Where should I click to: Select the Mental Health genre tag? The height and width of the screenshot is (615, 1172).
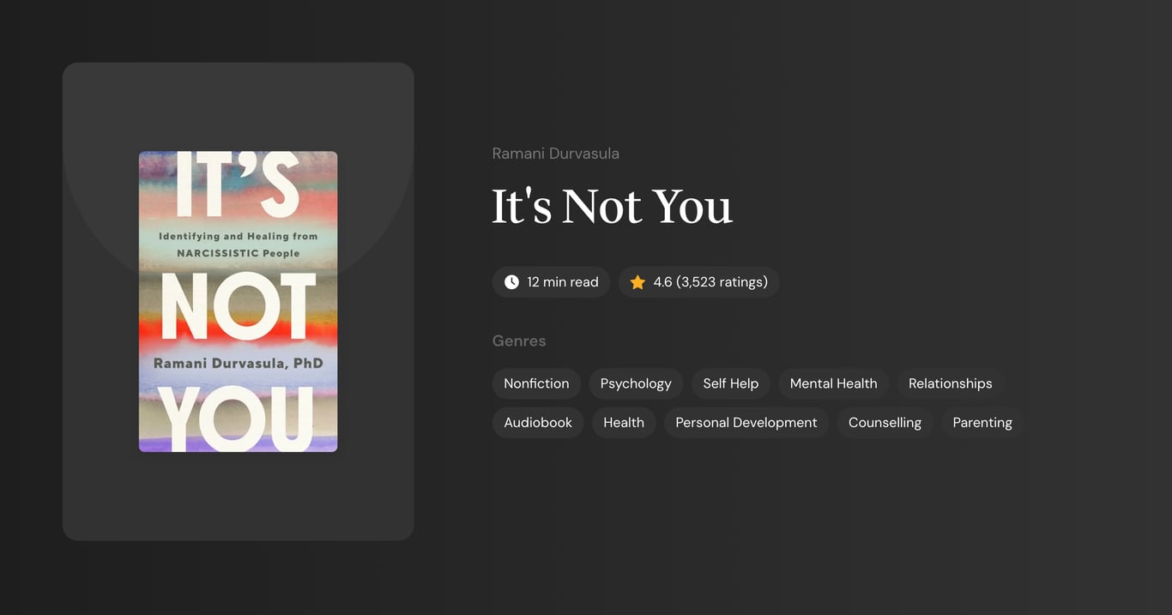833,383
